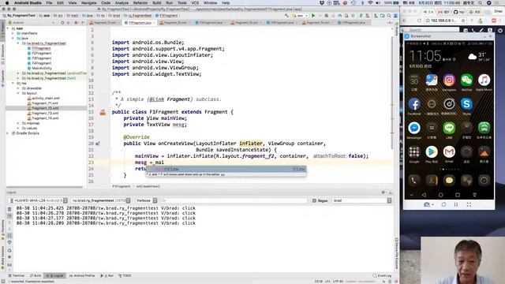Open the Build menu
505x284 pixels.
(x=157, y=3)
